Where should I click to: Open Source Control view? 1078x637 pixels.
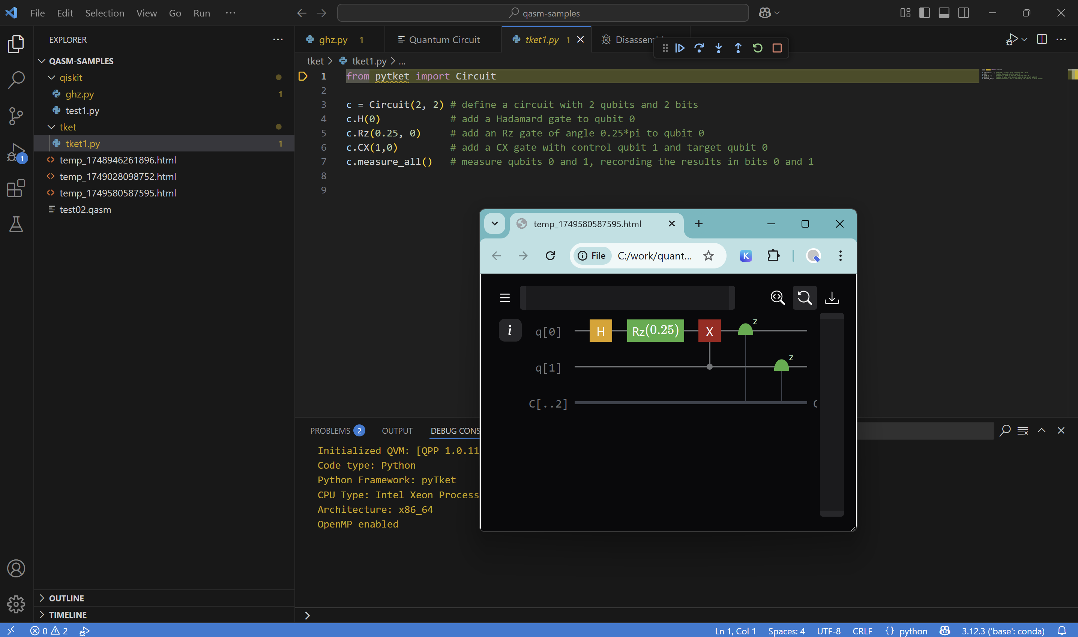pos(16,116)
